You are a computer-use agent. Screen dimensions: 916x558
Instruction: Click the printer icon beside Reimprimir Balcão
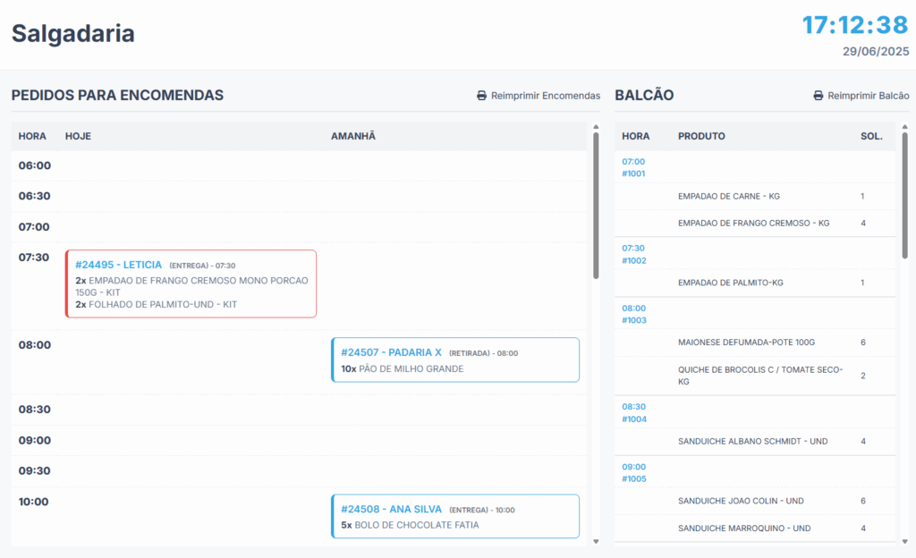click(818, 96)
